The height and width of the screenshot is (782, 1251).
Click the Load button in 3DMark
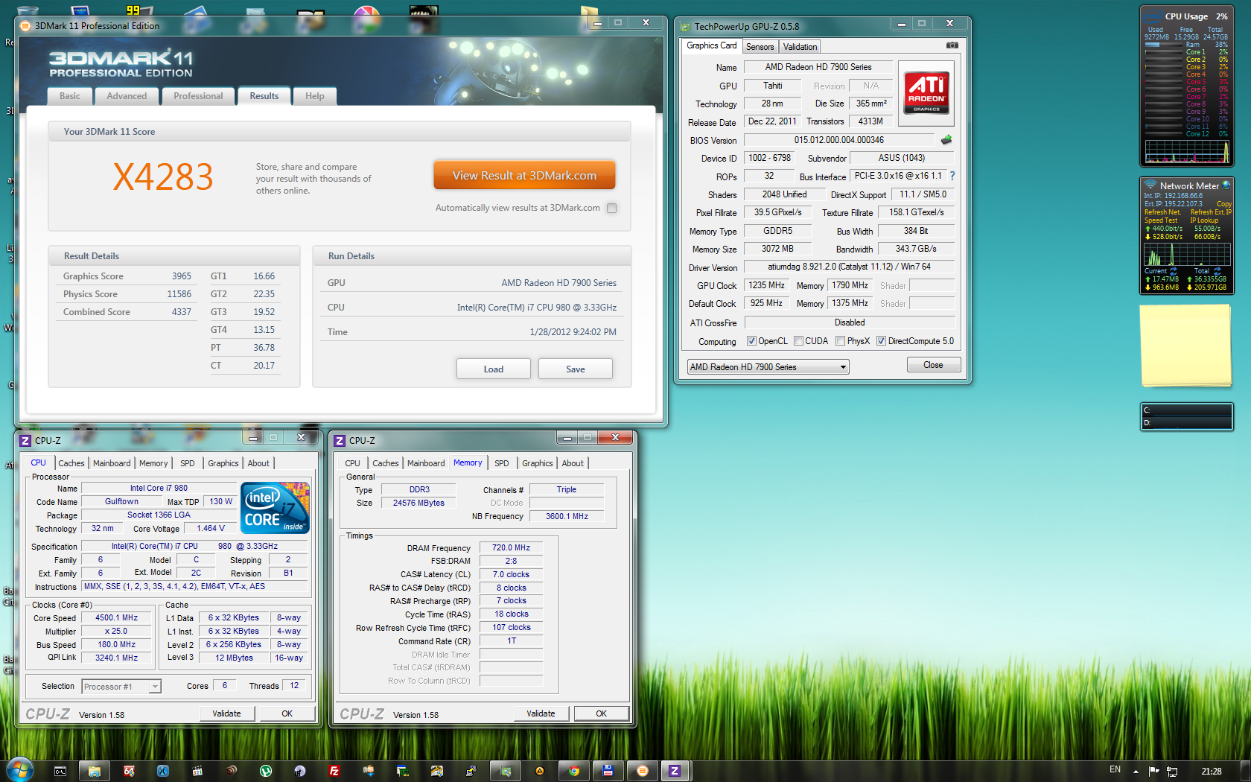tap(494, 369)
